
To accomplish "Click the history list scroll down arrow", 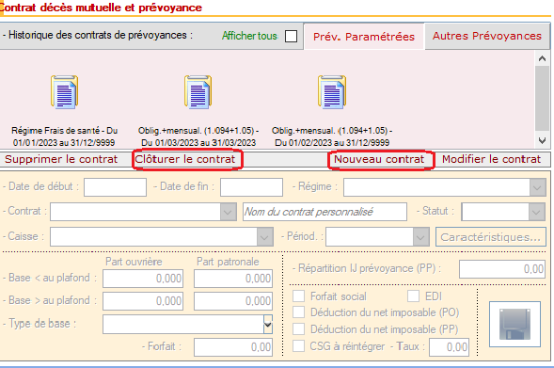I will point(543,140).
